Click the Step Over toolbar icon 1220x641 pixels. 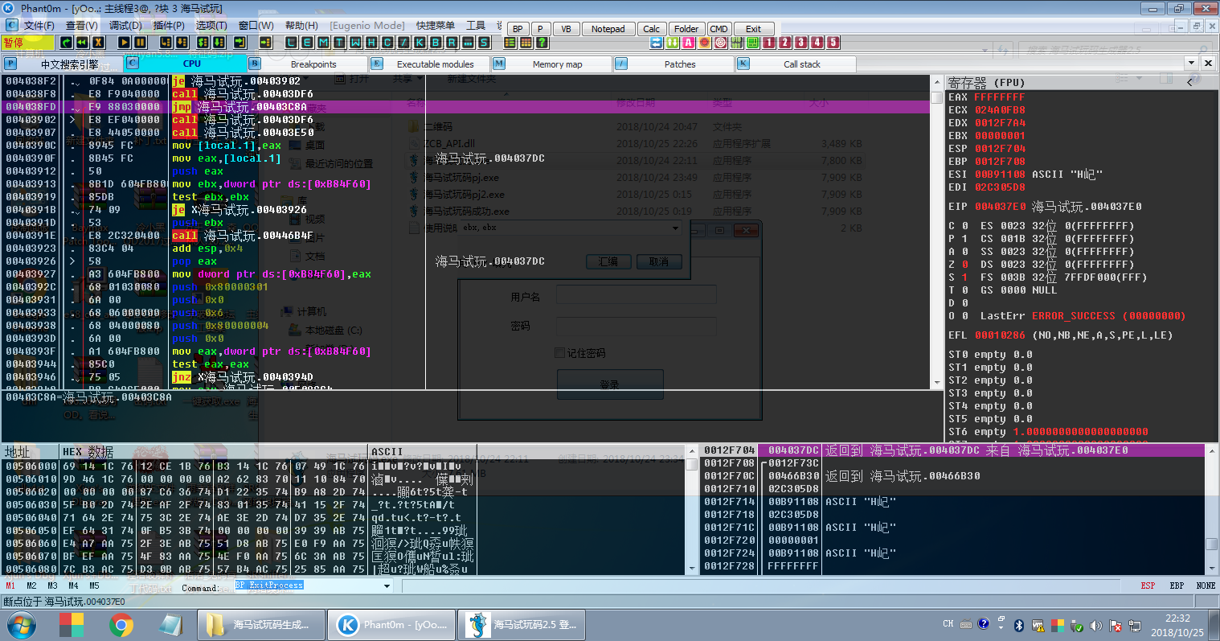(182, 42)
